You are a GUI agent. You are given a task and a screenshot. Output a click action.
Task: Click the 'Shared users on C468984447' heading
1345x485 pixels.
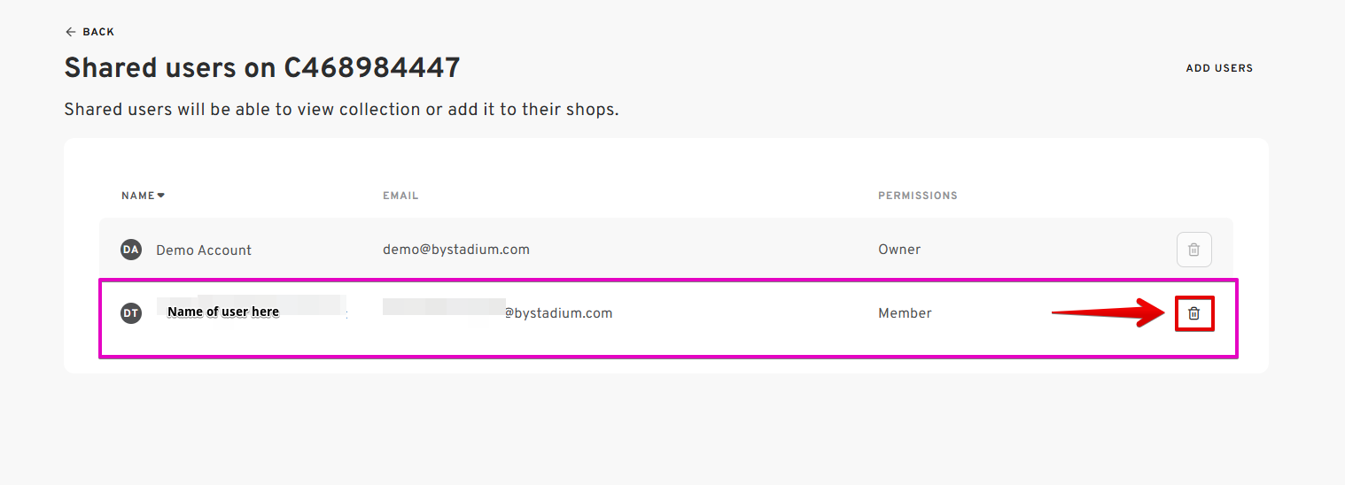262,68
